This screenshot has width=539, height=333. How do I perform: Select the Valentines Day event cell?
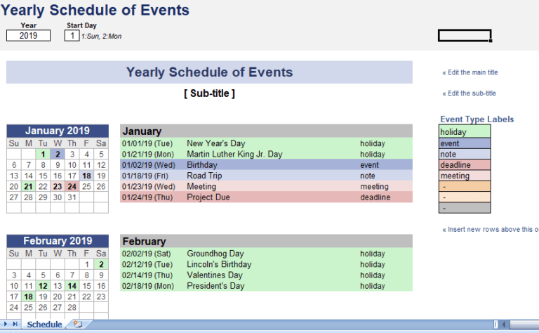pos(215,275)
